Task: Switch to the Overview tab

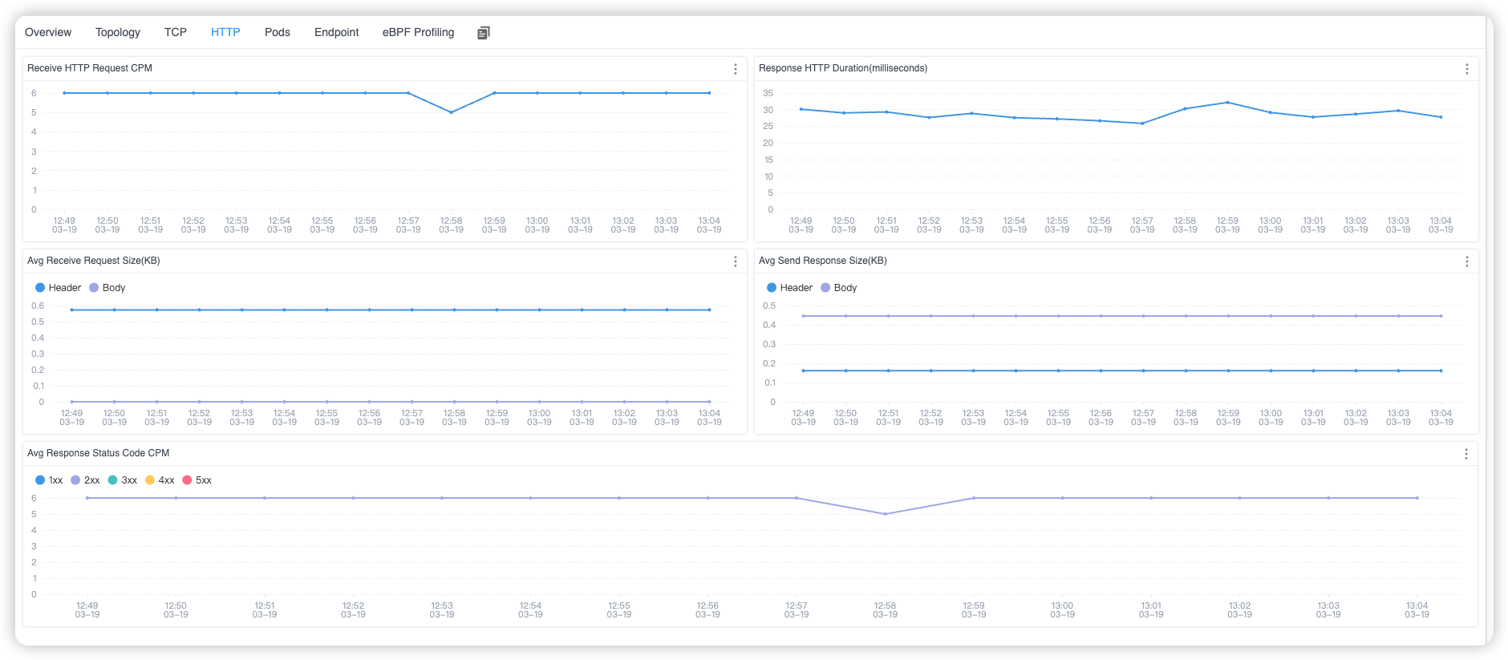Action: coord(48,33)
